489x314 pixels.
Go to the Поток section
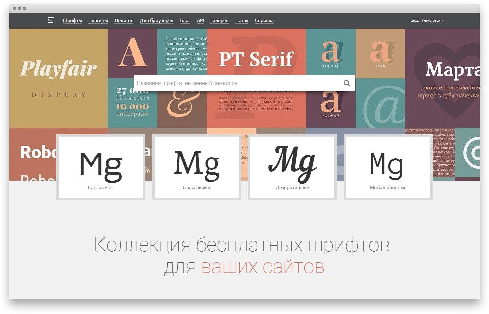click(x=242, y=20)
